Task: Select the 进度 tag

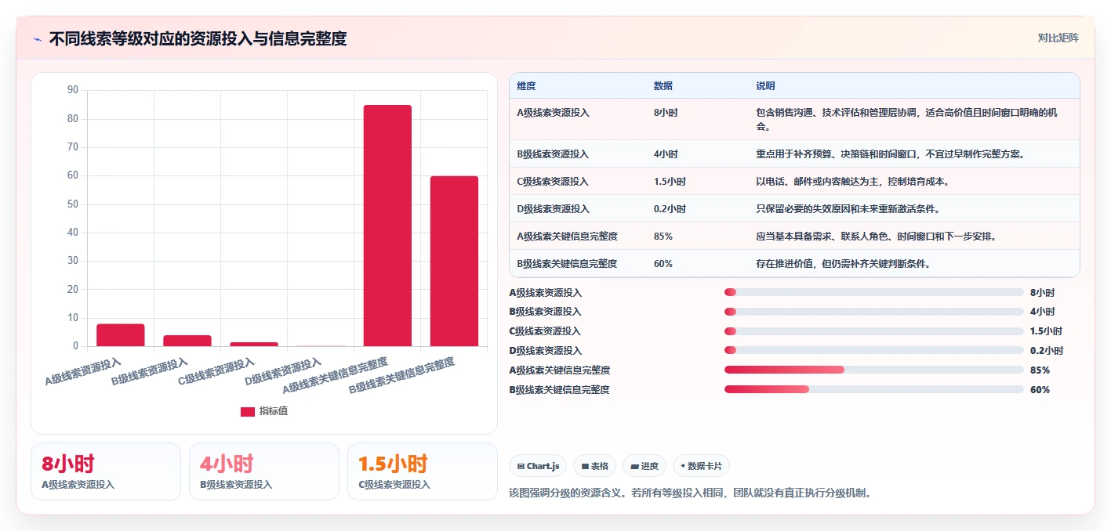Action: pyautogui.click(x=644, y=466)
